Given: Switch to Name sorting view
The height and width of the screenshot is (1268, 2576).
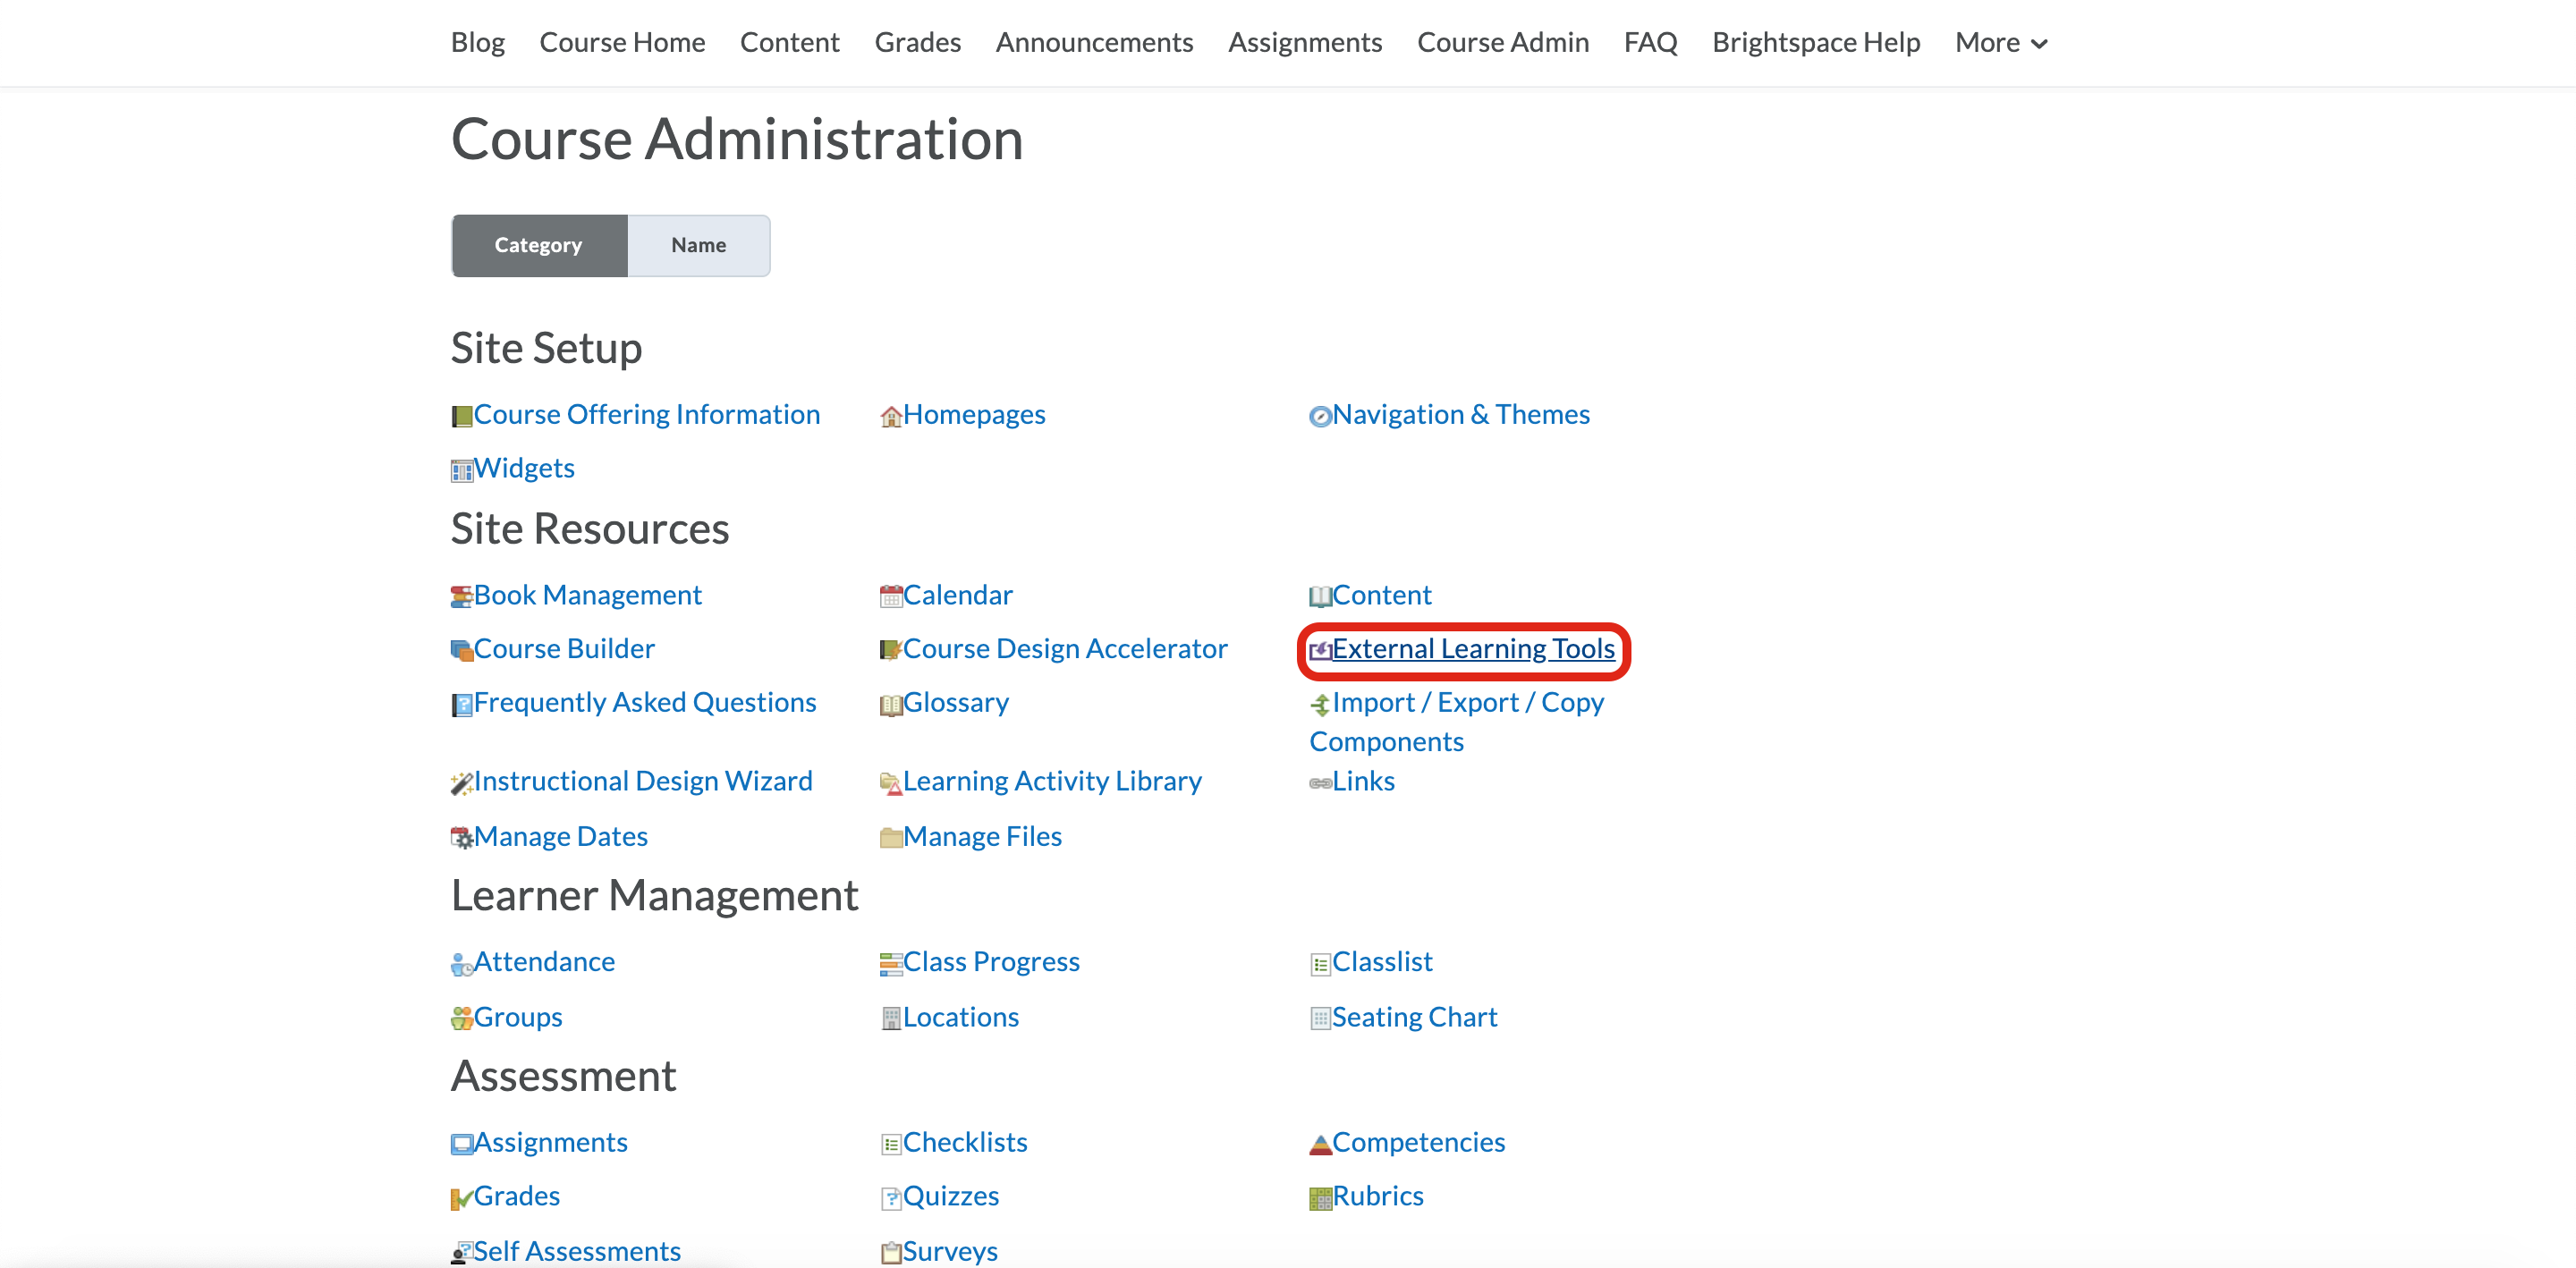Looking at the screenshot, I should pos(698,245).
